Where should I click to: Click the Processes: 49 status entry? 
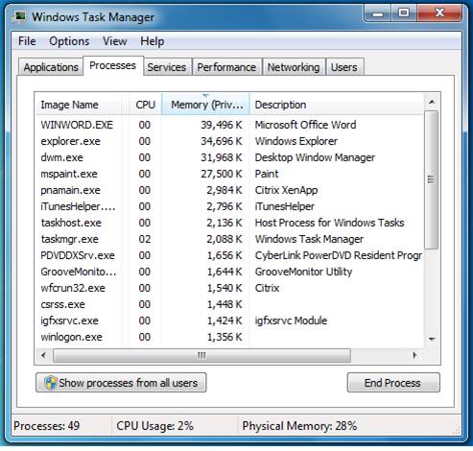(x=47, y=426)
